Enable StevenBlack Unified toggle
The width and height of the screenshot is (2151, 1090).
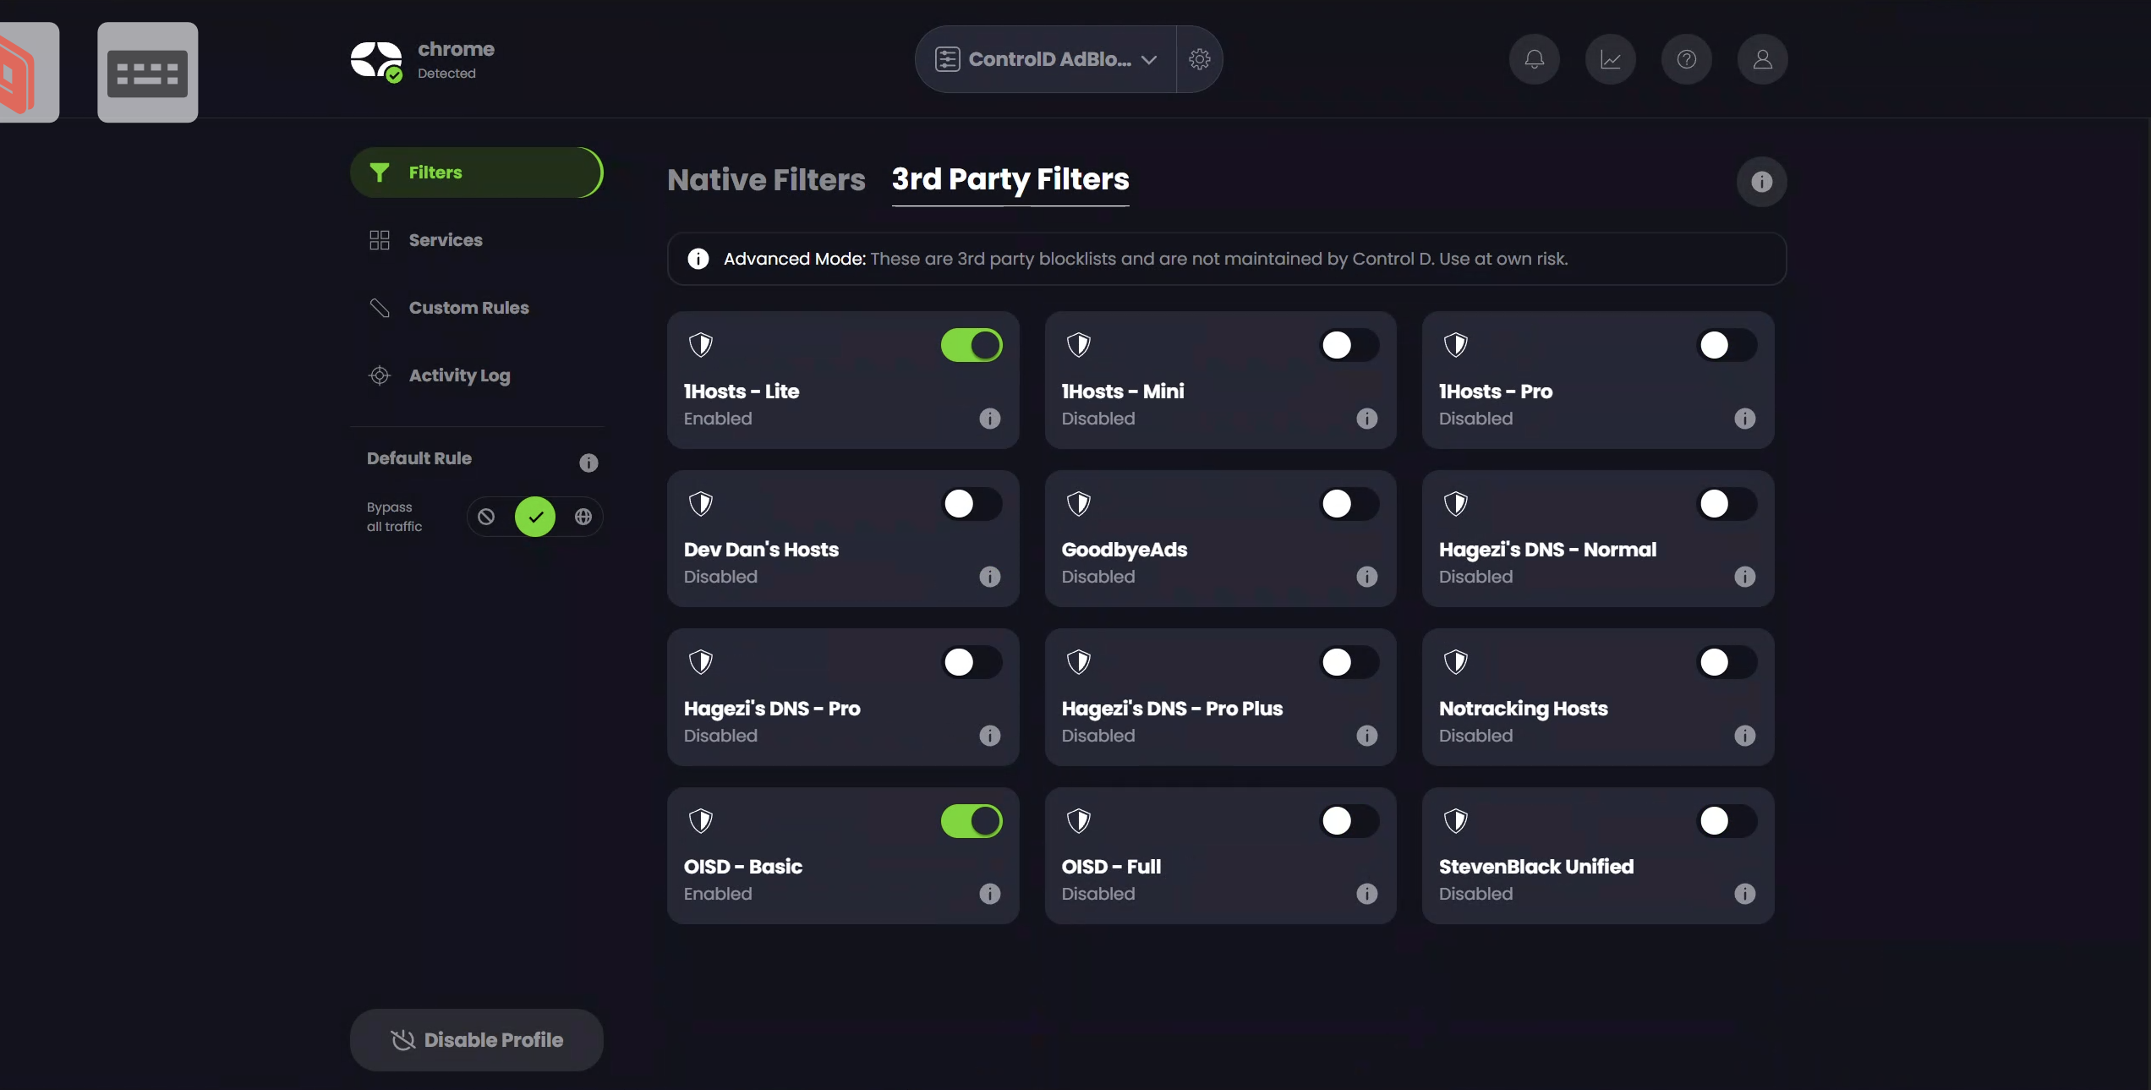click(x=1727, y=821)
